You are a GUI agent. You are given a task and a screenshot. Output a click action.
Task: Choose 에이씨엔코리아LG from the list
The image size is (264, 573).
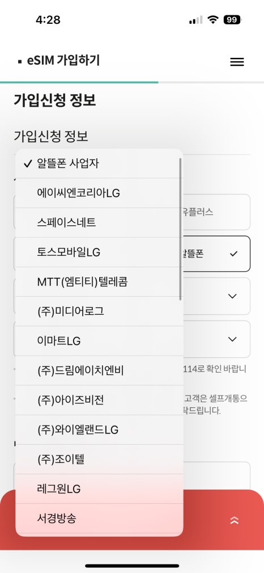click(99, 193)
